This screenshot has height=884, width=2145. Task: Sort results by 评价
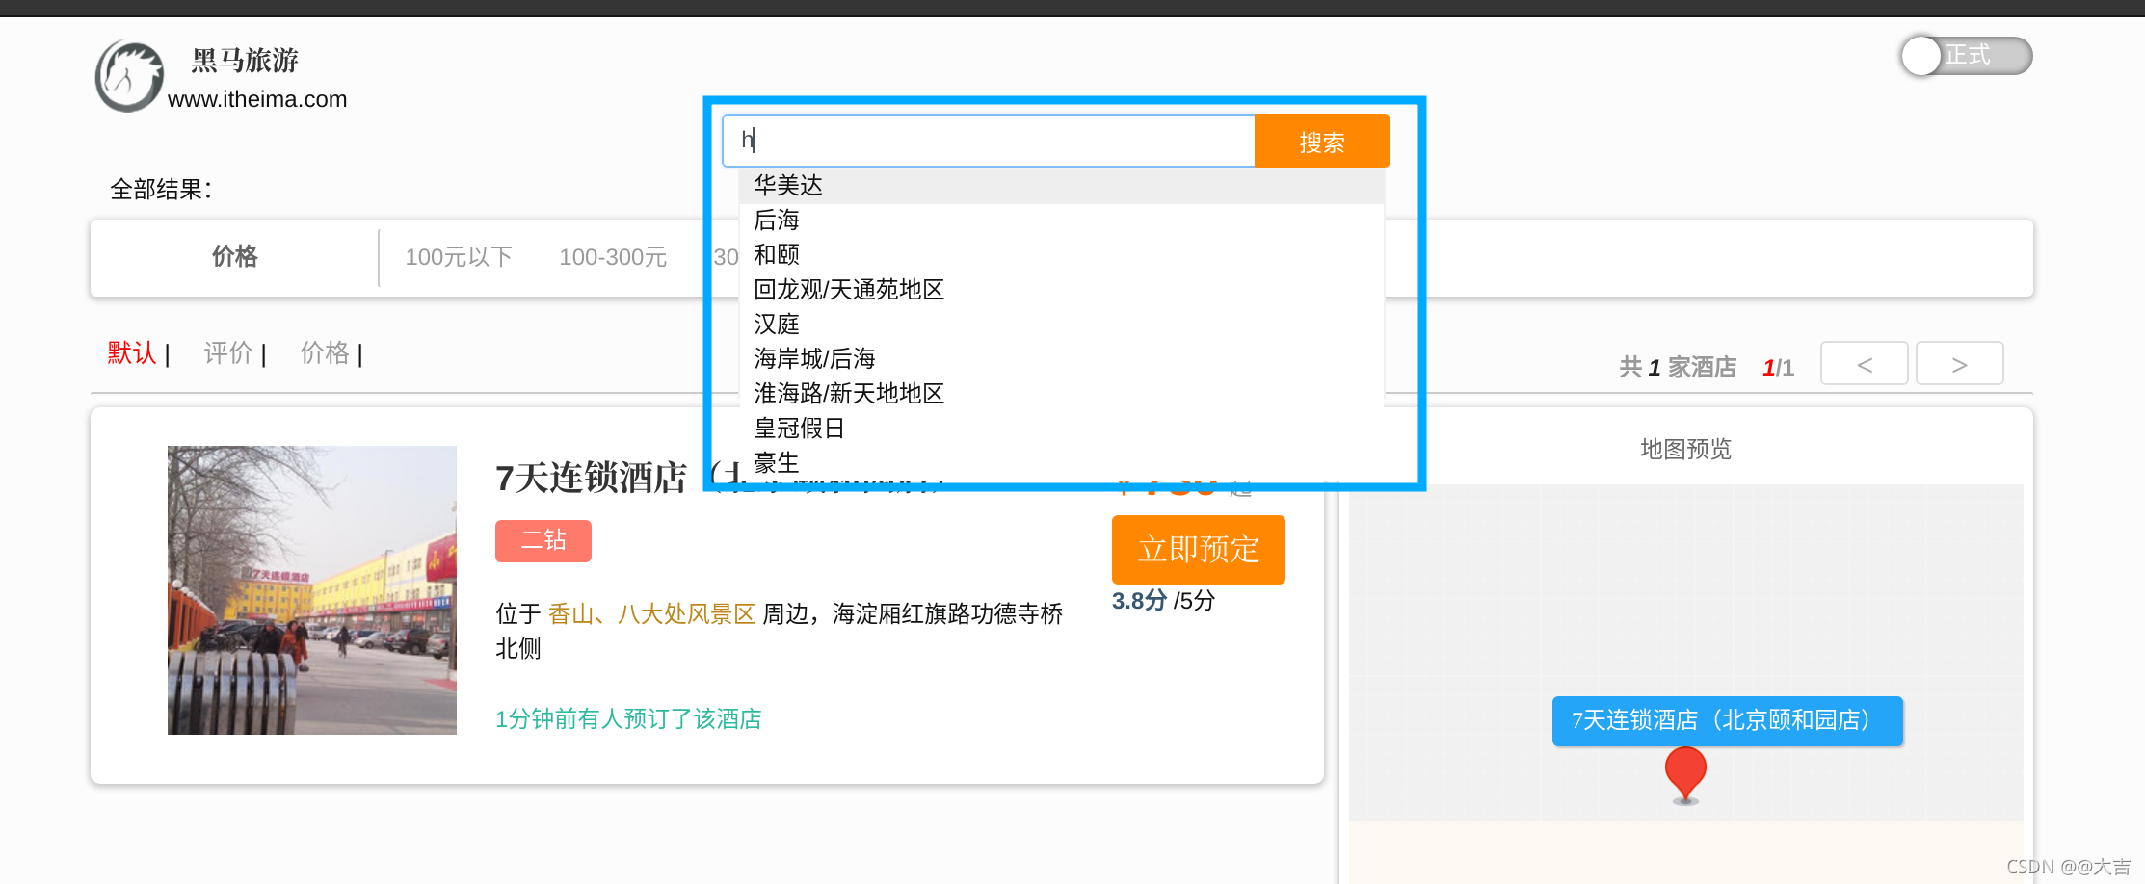click(228, 353)
